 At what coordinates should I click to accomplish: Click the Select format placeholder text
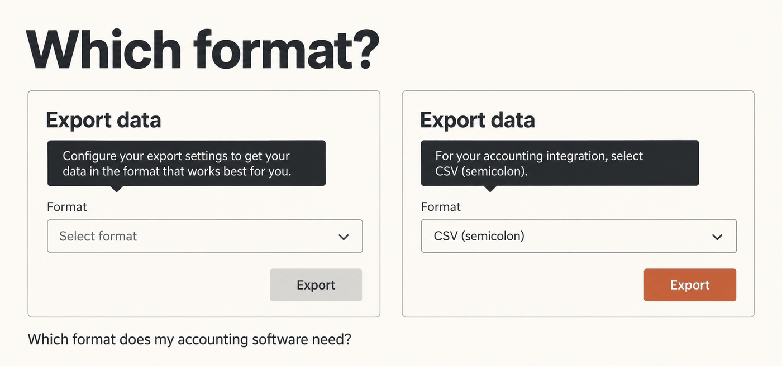tap(98, 236)
